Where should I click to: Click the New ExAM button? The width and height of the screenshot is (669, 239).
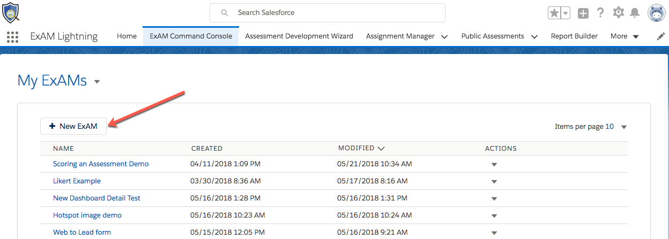(x=73, y=126)
